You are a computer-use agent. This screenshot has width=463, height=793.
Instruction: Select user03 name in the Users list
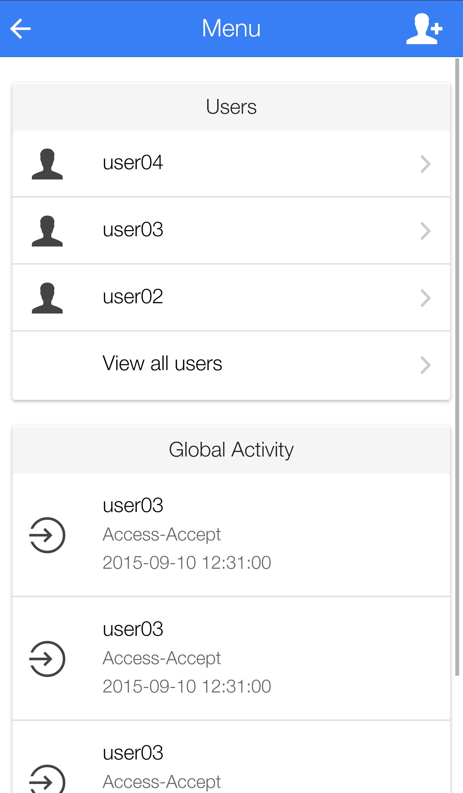pos(133,229)
